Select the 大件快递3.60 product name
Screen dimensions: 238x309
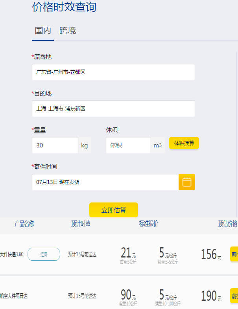coord(12,254)
